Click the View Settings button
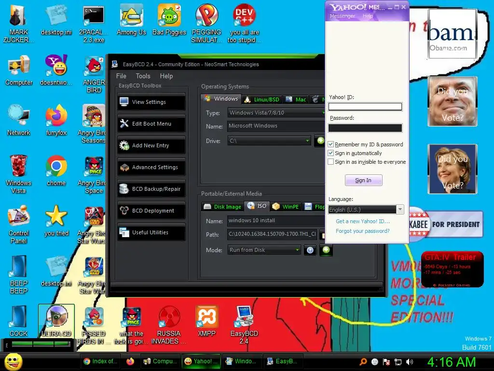 (151, 102)
